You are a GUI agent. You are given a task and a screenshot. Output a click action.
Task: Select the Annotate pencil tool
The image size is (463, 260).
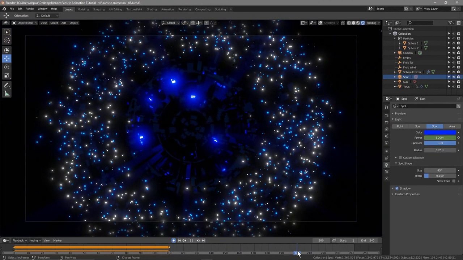[x=7, y=85]
